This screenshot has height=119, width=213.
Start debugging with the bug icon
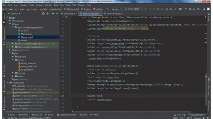[x=158, y=9]
